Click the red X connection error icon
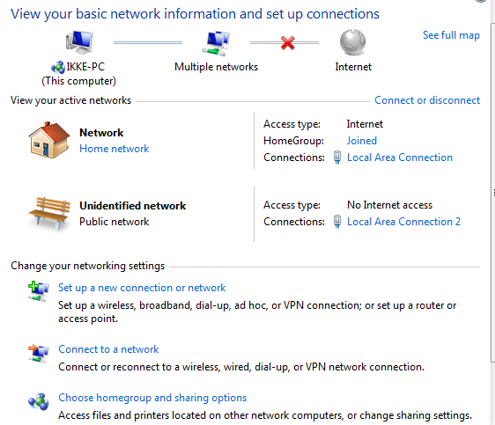This screenshot has width=495, height=425. pos(288,43)
